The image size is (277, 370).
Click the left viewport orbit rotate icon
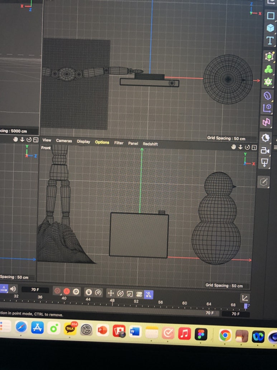pos(29,140)
